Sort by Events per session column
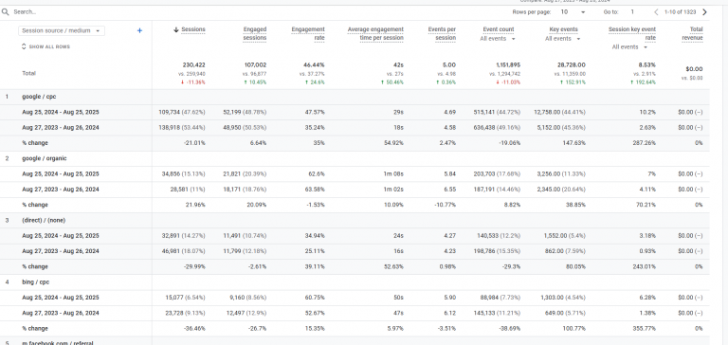The height and width of the screenshot is (345, 728). pyautogui.click(x=442, y=33)
